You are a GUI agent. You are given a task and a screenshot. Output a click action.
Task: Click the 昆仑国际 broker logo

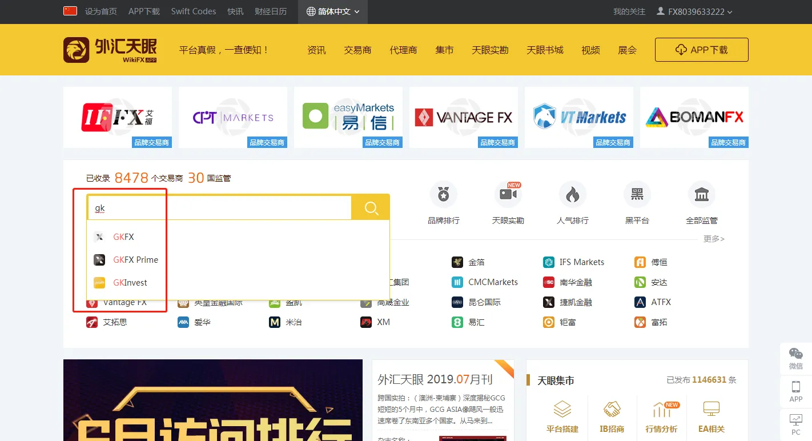[457, 302]
